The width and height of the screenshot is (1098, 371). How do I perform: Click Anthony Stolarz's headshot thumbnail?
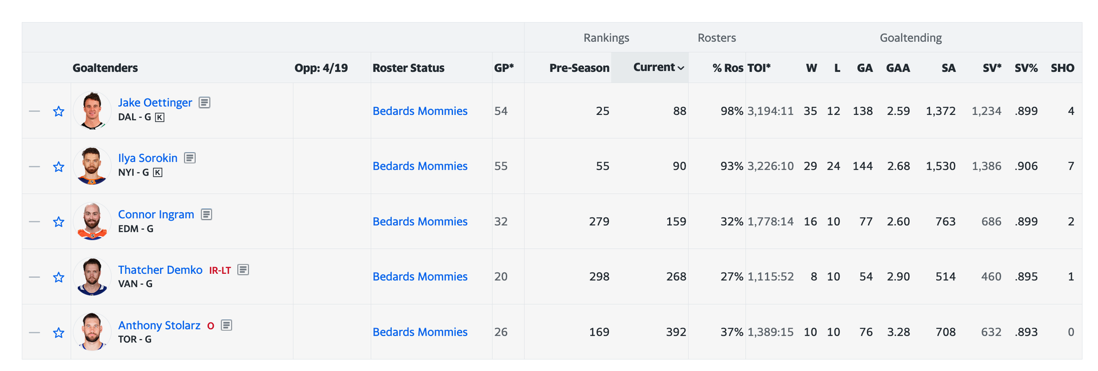pyautogui.click(x=92, y=332)
